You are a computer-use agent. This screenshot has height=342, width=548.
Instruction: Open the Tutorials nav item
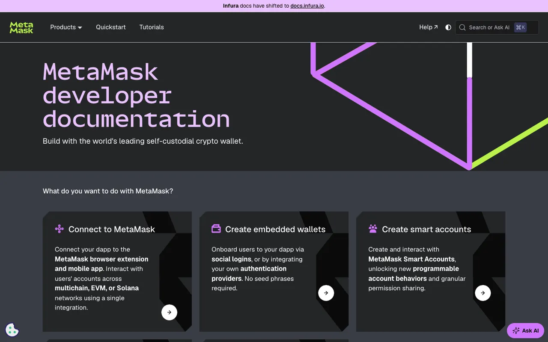(152, 27)
